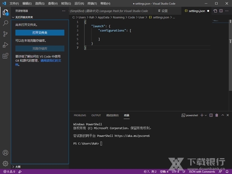This screenshot has width=232, height=174.
Task: Open the AppData breadcrumb segment
Action: pos(103,17)
